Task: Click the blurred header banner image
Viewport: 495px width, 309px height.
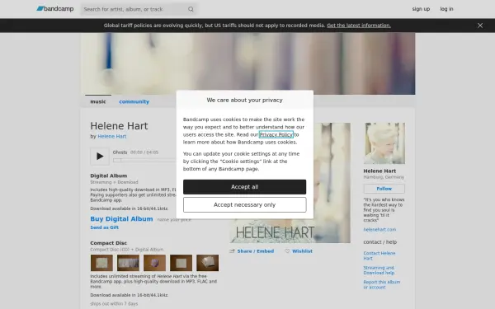Action: click(x=248, y=63)
